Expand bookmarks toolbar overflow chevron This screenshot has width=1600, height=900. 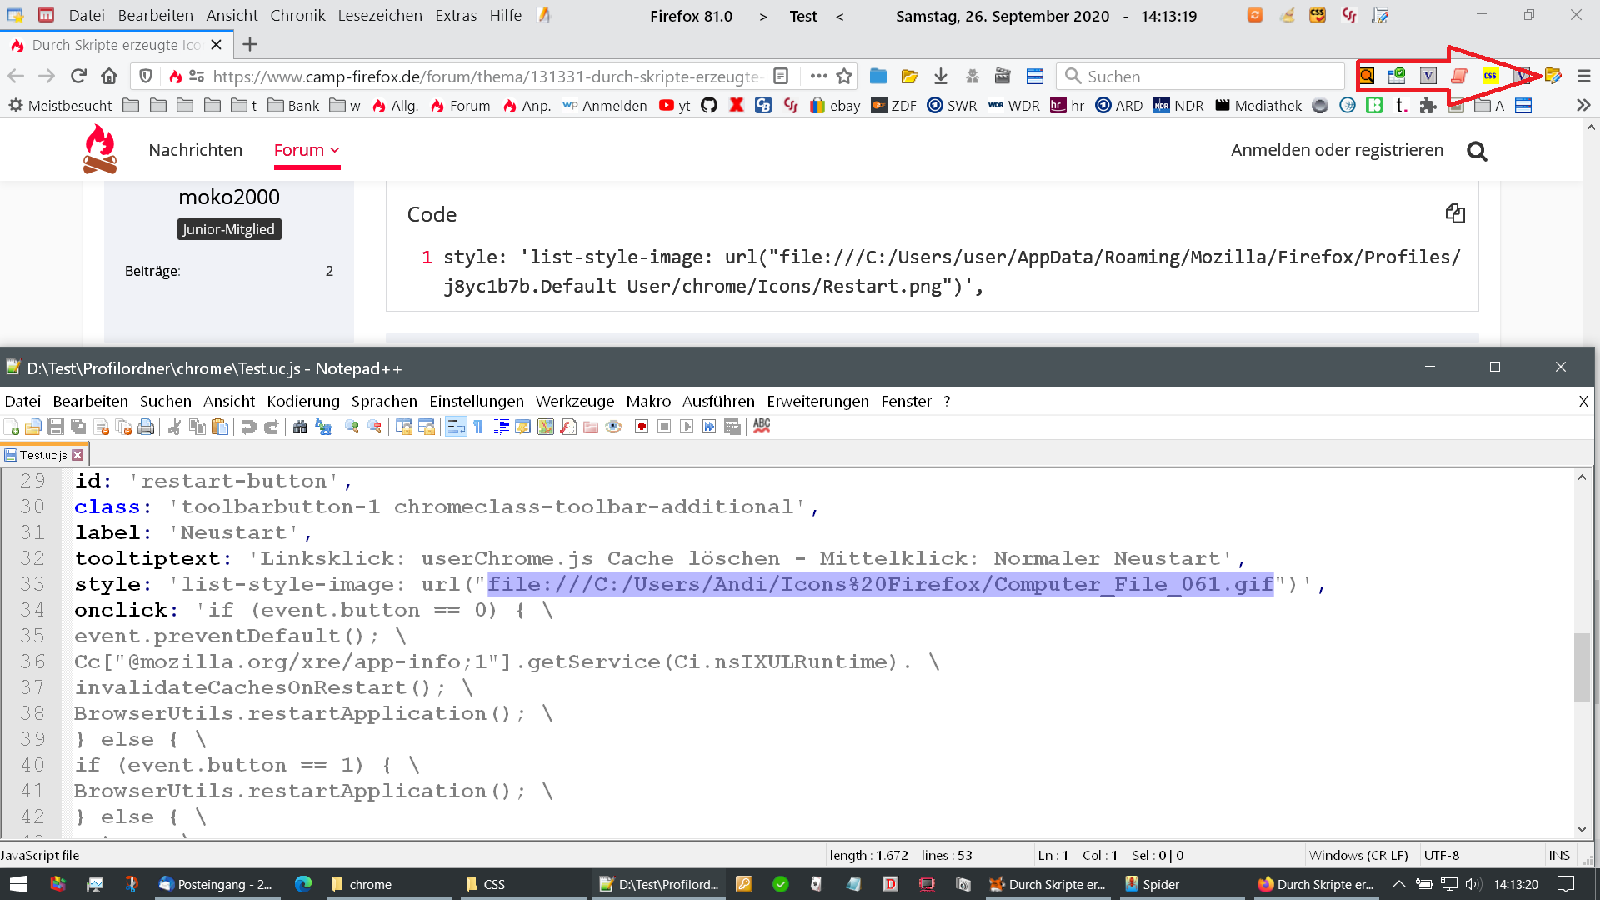click(x=1583, y=106)
